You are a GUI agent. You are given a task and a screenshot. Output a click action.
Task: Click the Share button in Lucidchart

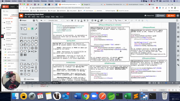tap(171, 16)
